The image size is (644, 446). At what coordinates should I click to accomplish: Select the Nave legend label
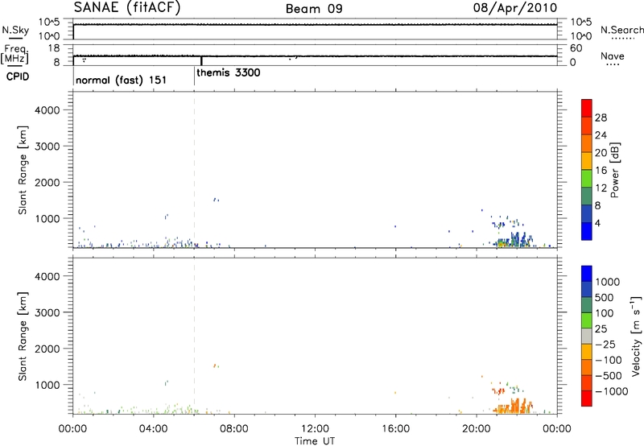(613, 56)
